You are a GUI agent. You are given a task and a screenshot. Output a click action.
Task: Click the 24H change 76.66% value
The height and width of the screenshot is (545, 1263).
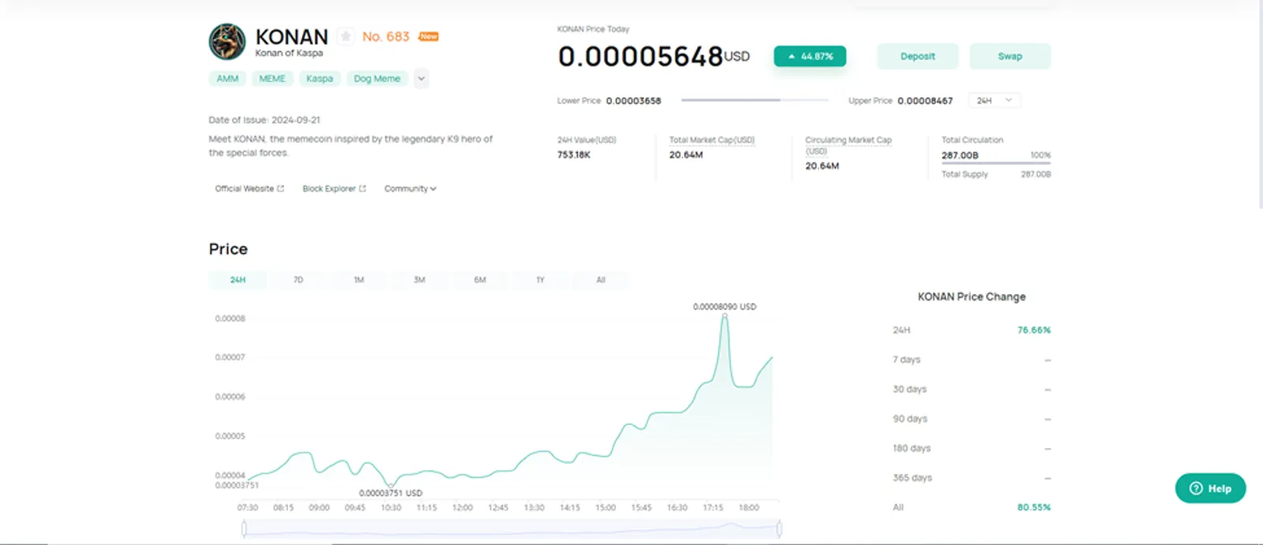1034,330
